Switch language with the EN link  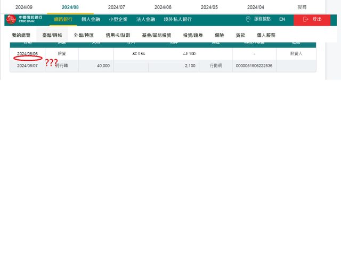[x=282, y=19]
